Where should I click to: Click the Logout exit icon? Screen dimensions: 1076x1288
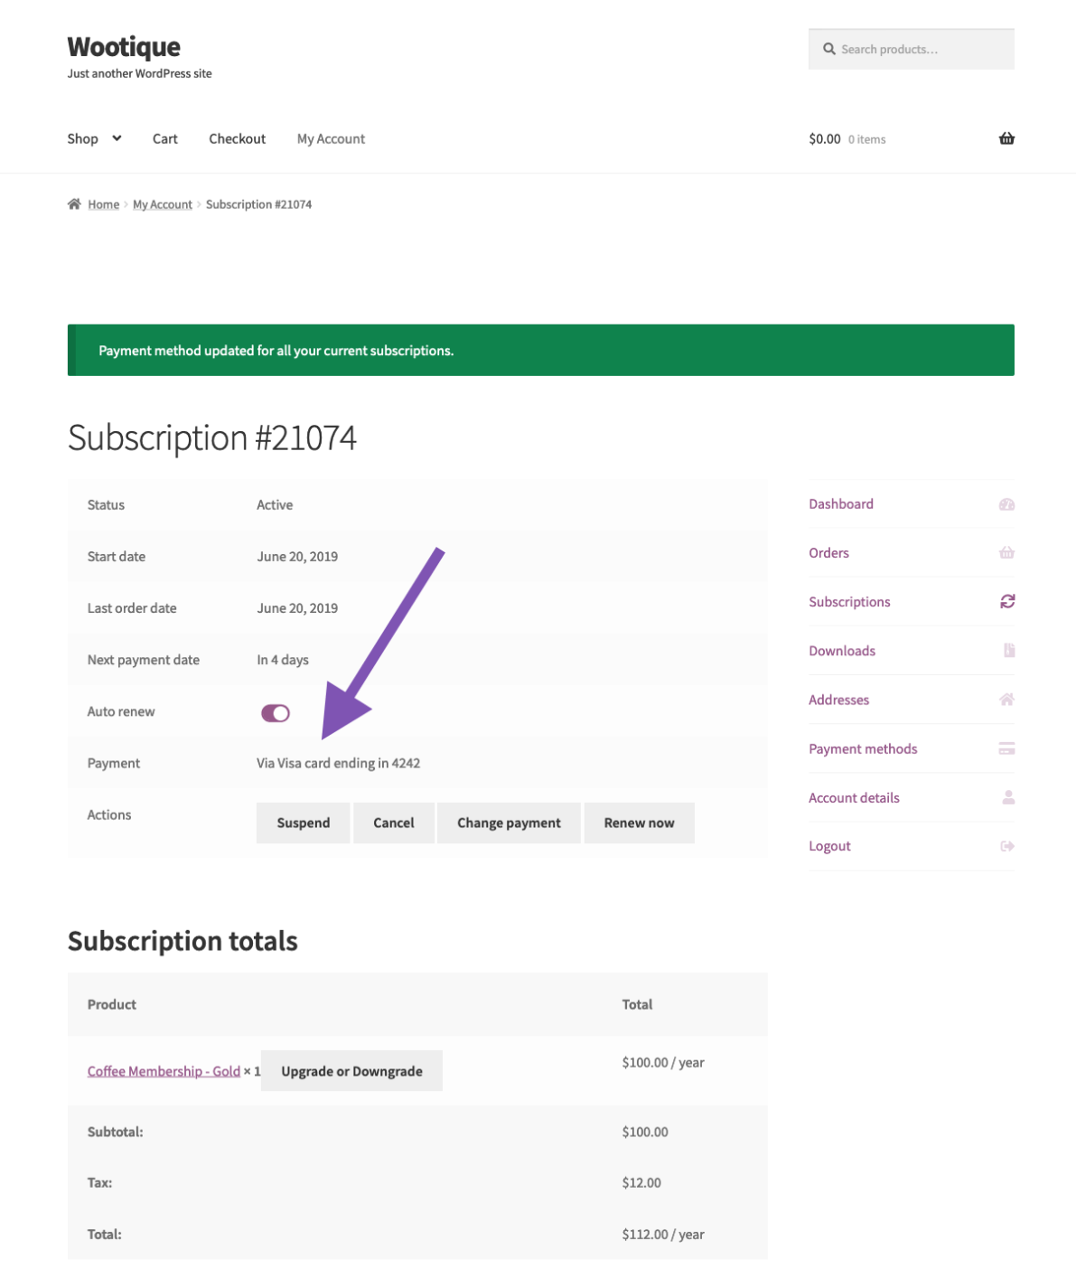[1006, 846]
